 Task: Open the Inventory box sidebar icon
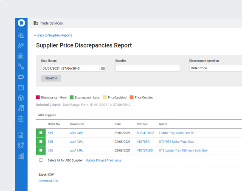pyautogui.click(x=21, y=98)
